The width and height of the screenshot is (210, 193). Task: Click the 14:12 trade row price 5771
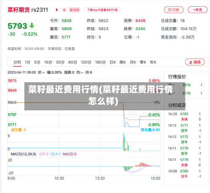184,125
